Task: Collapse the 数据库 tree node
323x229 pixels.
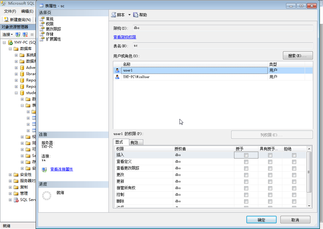Action: tap(10, 49)
